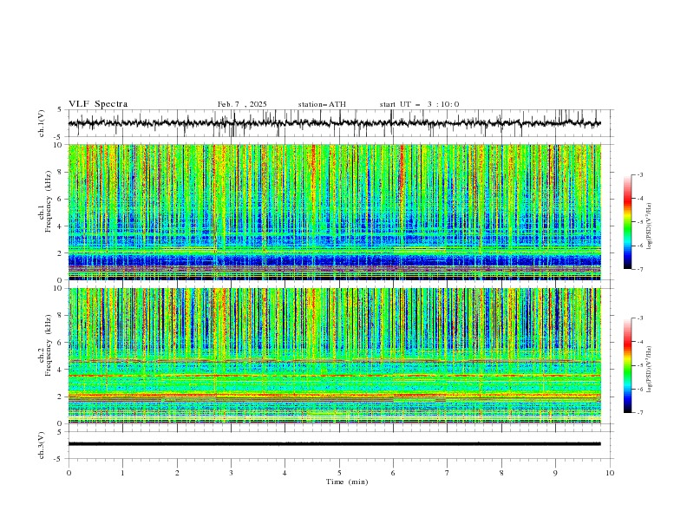Click the '4' kHz tick on ch.2 frequency axis

pos(61,370)
